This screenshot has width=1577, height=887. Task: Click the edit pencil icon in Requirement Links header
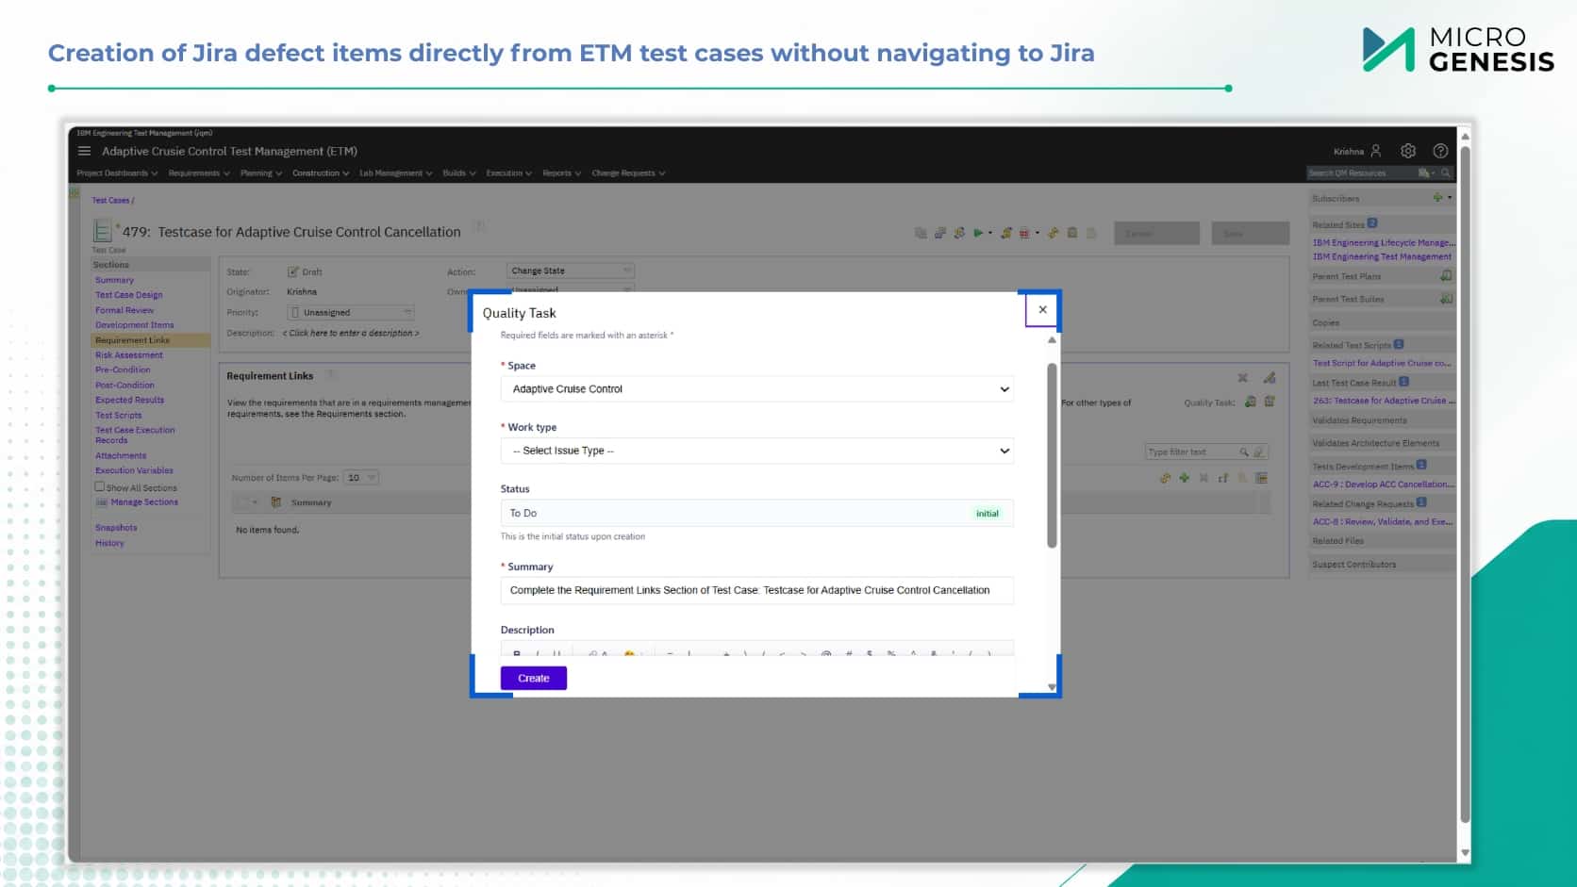point(1270,378)
